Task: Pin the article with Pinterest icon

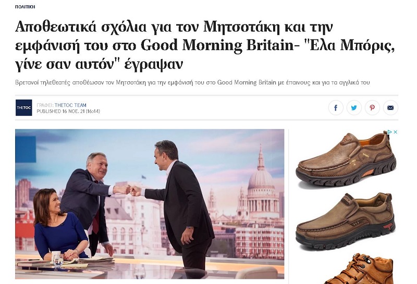Action: pos(372,108)
